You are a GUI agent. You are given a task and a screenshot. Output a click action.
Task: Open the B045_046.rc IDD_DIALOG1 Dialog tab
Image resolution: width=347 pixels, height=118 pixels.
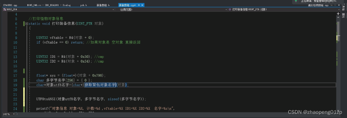point(49,5)
